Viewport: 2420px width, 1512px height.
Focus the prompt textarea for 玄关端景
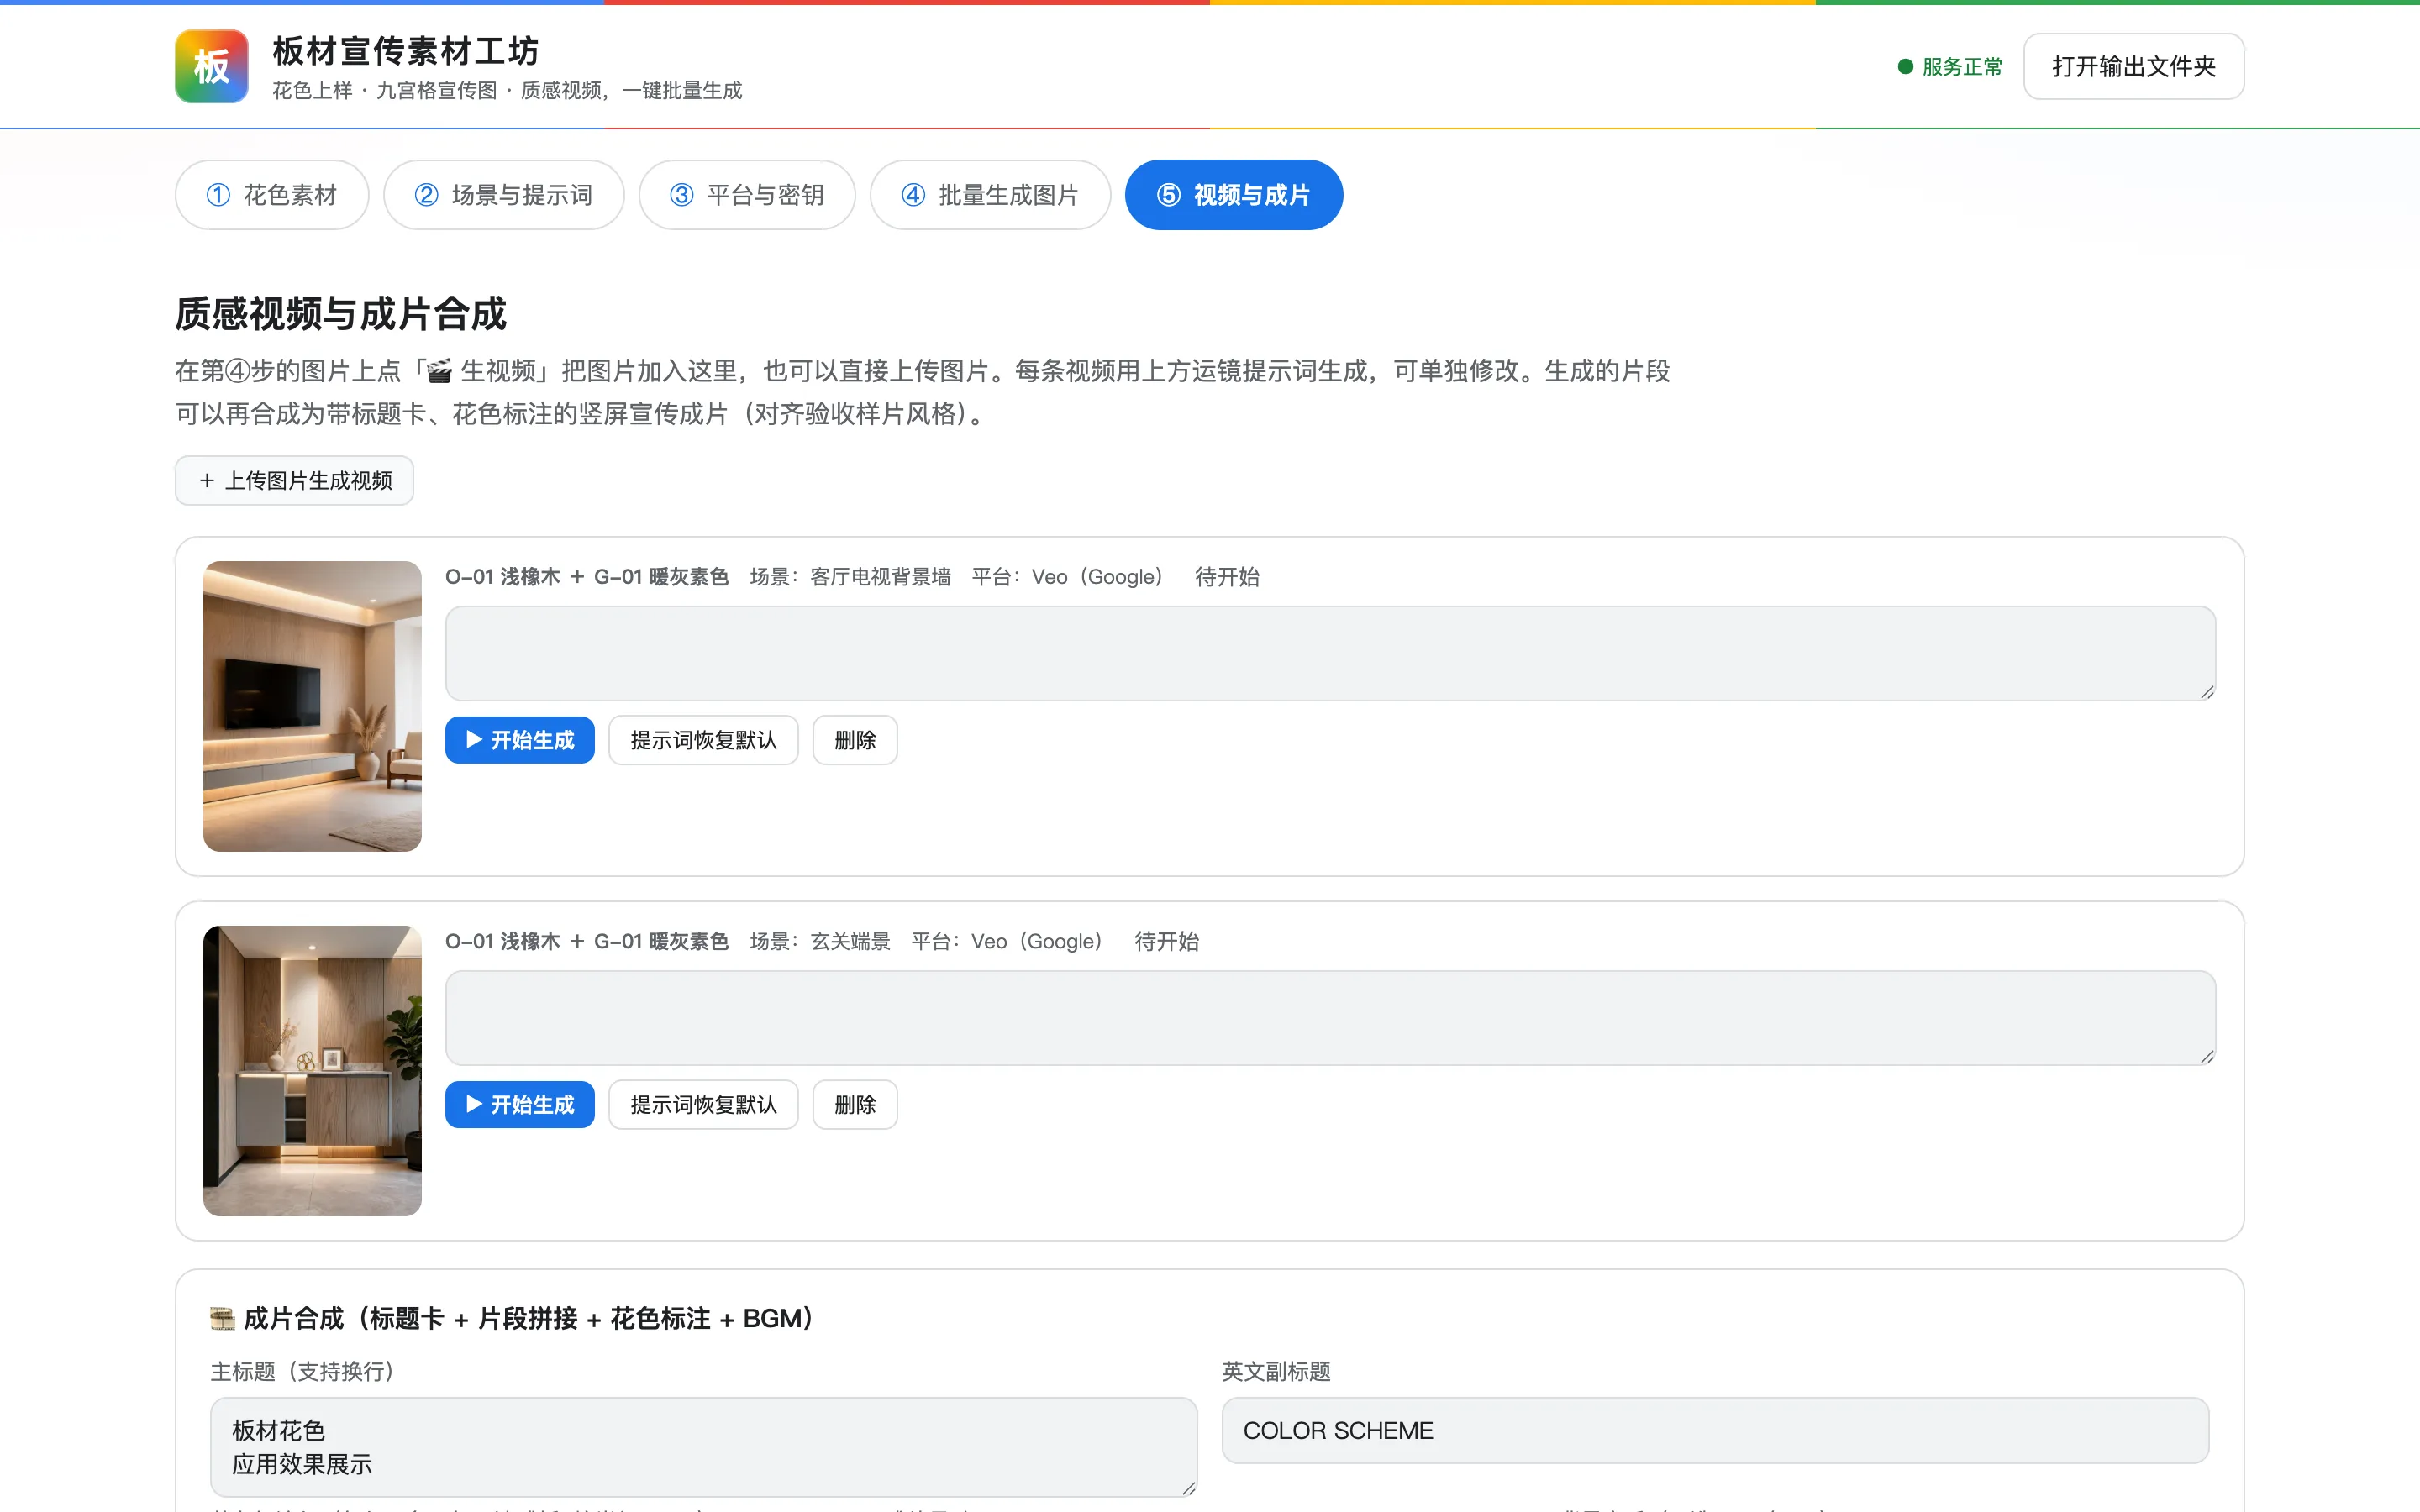[x=1330, y=1018]
